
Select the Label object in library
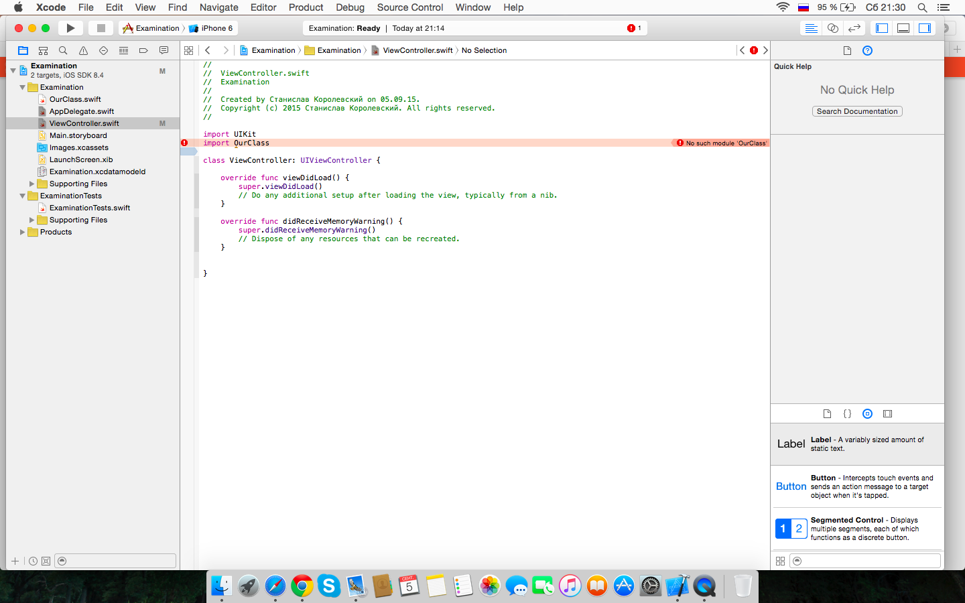pos(857,444)
